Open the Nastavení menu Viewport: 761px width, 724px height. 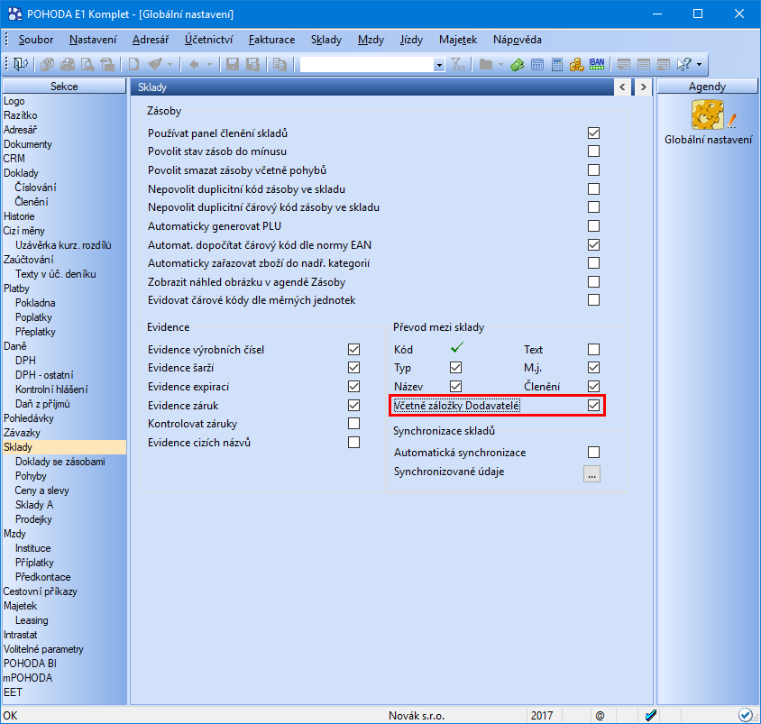(x=93, y=40)
